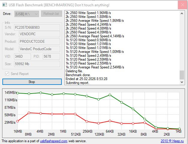The height and width of the screenshot is (144, 188).
Task: Open the Drive selection dropdown
Action: pos(26,14)
